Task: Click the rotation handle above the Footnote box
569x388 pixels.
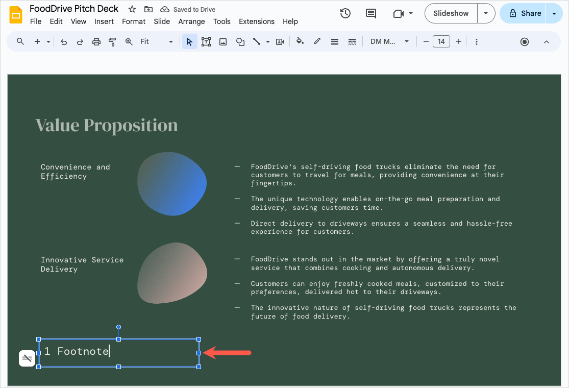Action: pyautogui.click(x=119, y=327)
